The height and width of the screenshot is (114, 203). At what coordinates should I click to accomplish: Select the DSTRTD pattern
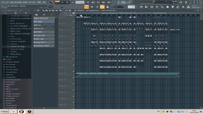point(44,32)
